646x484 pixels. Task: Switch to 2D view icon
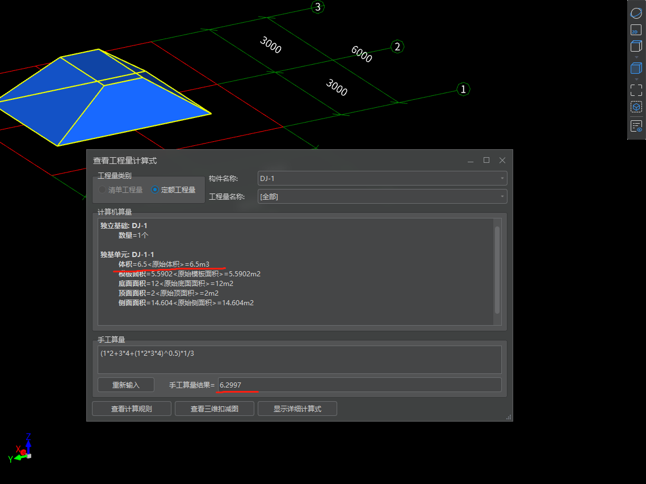(636, 30)
